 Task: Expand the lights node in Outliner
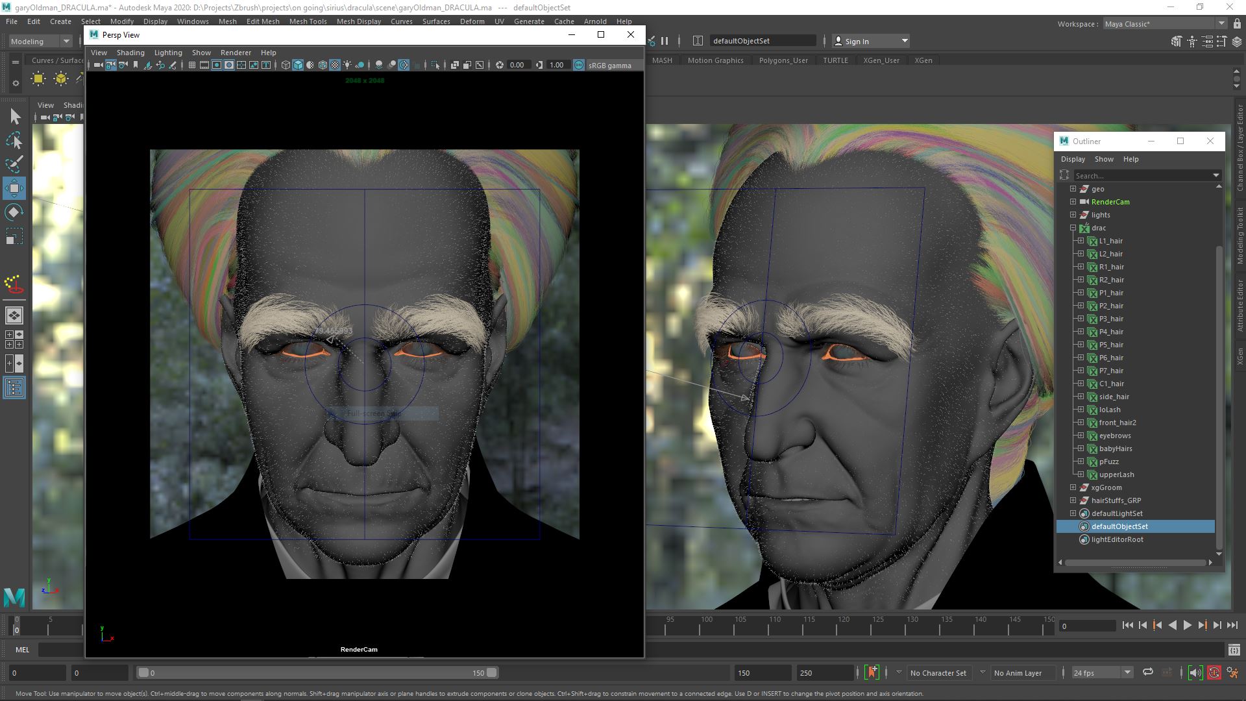[x=1073, y=215]
